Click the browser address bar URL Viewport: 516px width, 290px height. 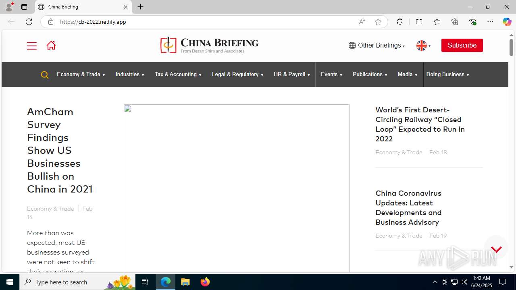(93, 22)
